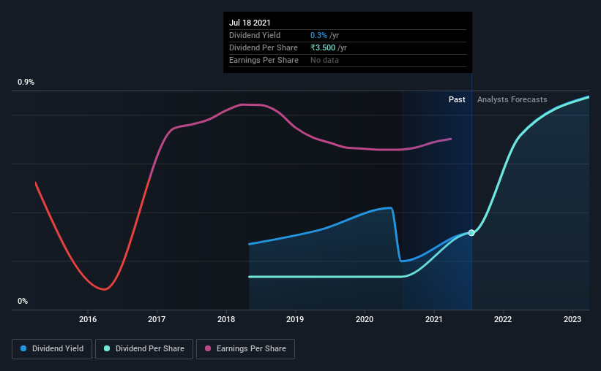Click the Past label on chart
This screenshot has width=601, height=371.
tap(457, 99)
